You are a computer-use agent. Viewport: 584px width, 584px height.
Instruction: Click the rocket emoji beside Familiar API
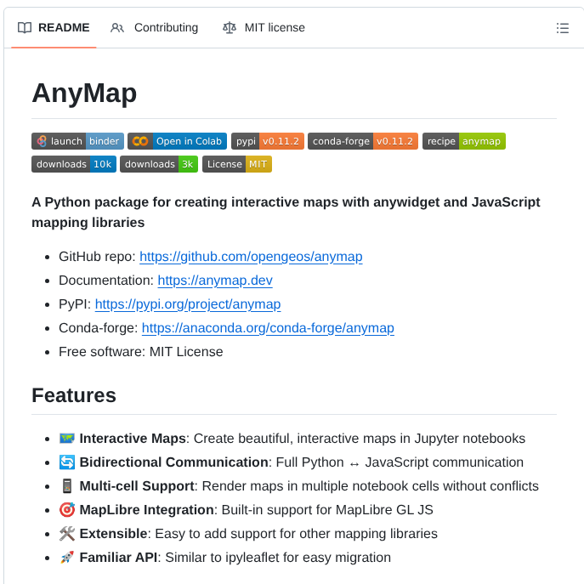click(67, 558)
